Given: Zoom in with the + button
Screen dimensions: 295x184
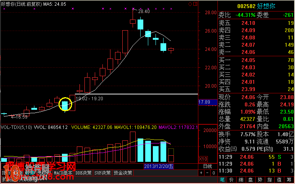Looking at the screenshot, I should pyautogui.click(x=201, y=173).
